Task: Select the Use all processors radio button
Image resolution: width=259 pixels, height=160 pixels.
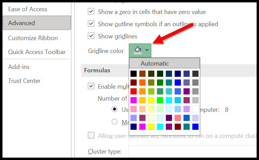Action: click(115, 109)
